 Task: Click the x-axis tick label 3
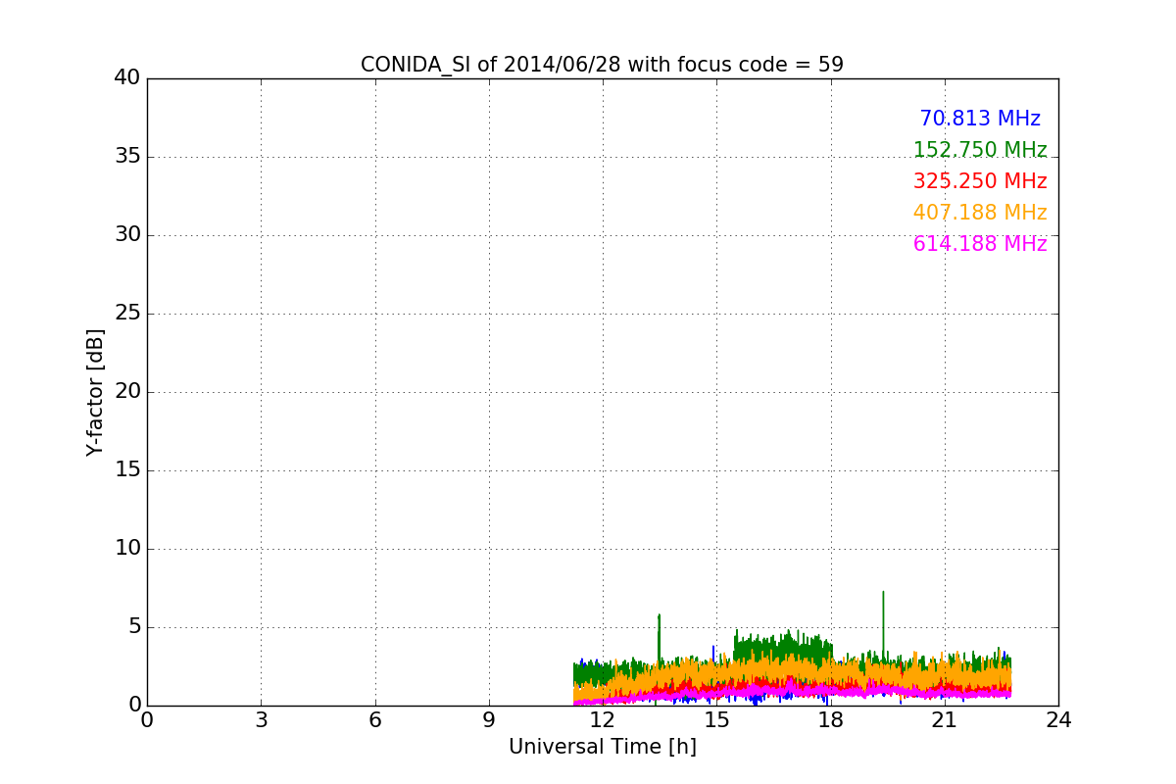tap(261, 720)
